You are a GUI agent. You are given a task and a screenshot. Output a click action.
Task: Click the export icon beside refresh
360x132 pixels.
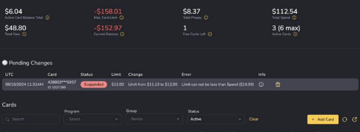355,119
